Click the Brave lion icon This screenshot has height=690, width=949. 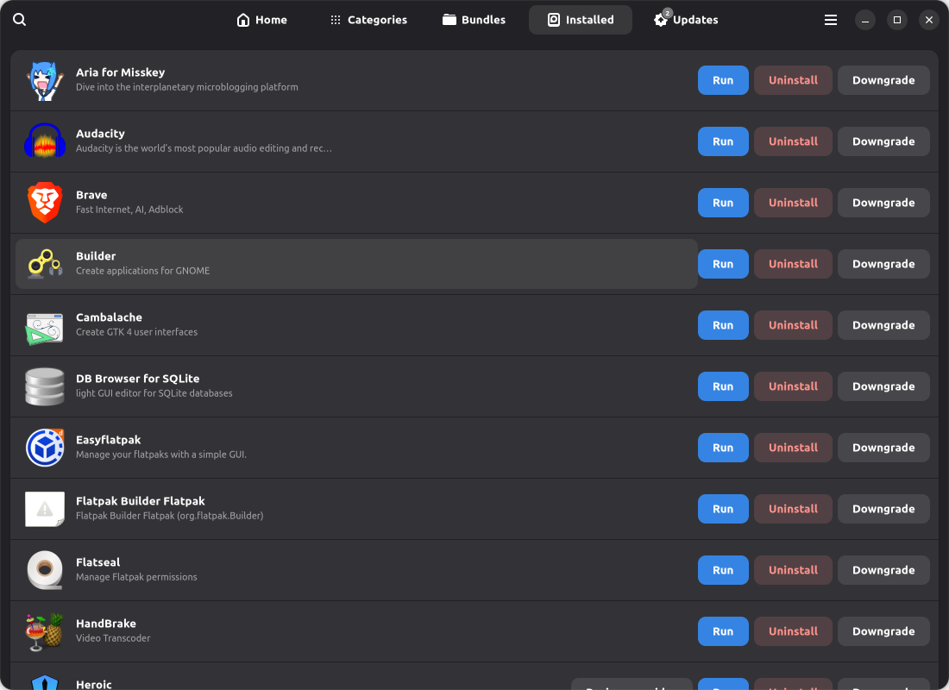coord(45,203)
